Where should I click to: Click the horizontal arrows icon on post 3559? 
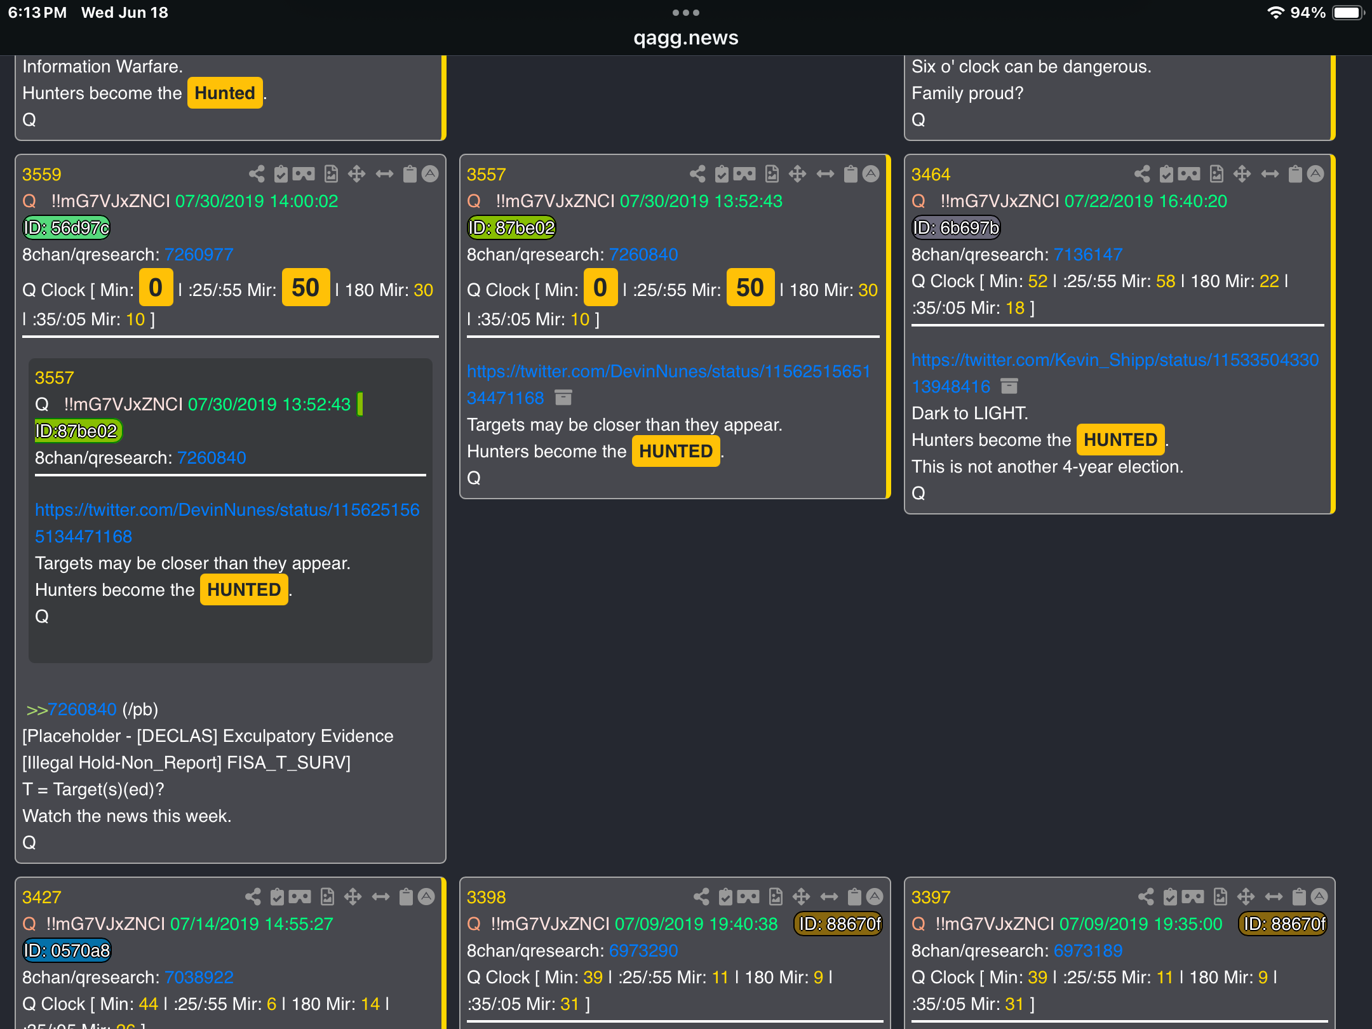384,174
